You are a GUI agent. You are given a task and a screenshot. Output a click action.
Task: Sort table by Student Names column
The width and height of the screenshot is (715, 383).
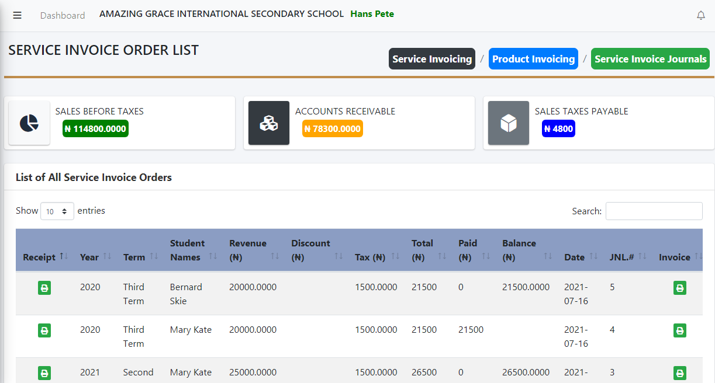(x=193, y=250)
